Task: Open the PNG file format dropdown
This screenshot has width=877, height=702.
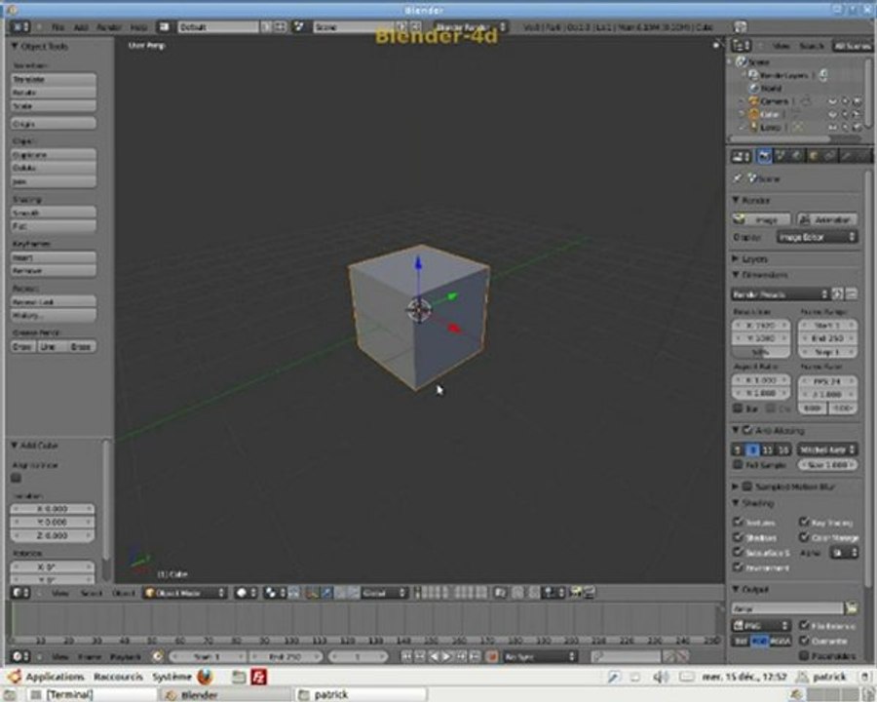Action: [x=761, y=625]
